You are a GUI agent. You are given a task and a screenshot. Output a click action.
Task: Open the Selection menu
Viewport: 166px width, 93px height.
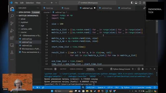(x=30, y=3)
